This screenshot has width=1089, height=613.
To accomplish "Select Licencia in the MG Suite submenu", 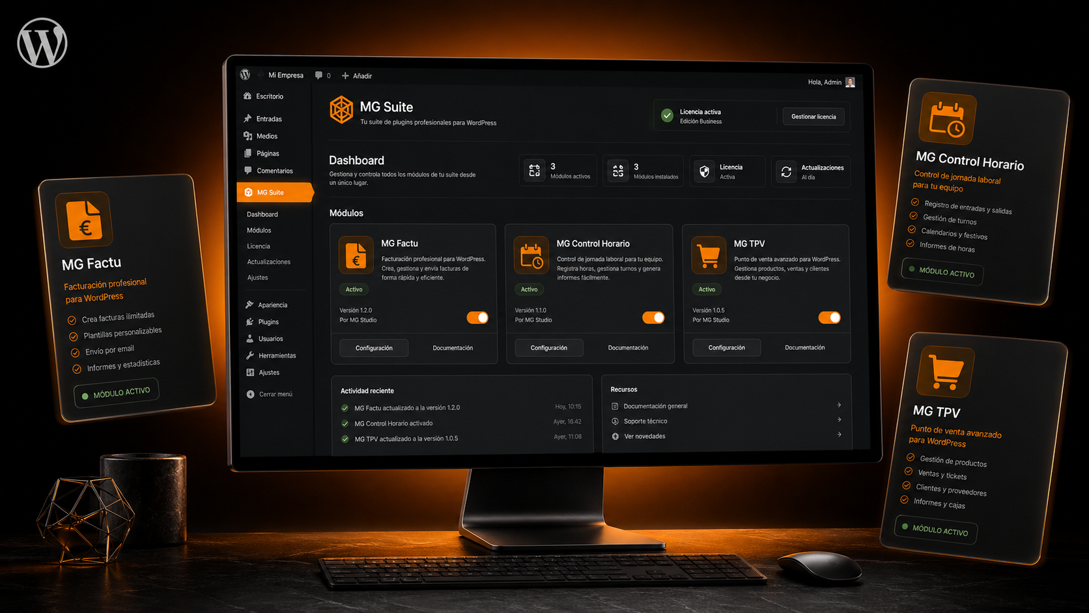I will point(258,246).
